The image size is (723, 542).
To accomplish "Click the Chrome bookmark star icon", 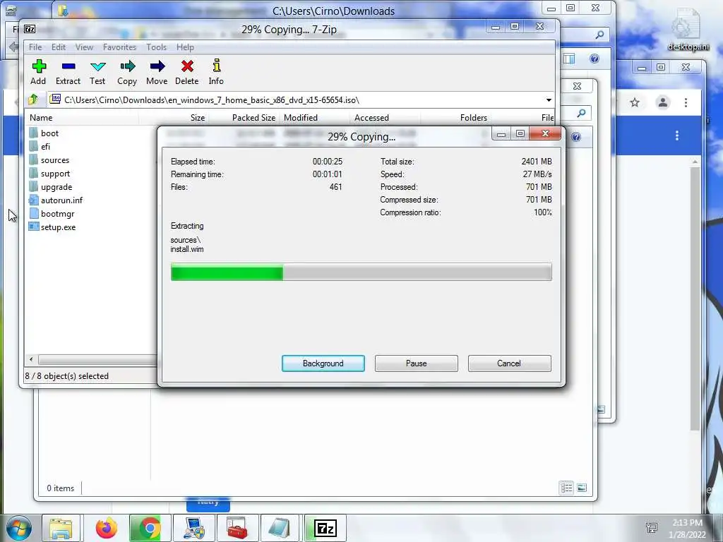I will click(x=635, y=102).
